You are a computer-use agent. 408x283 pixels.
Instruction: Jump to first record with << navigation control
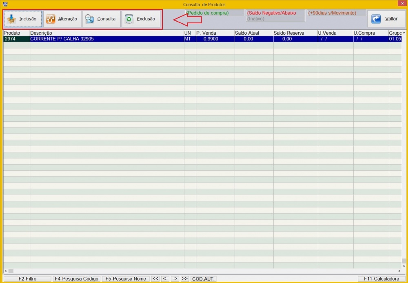[155, 279]
